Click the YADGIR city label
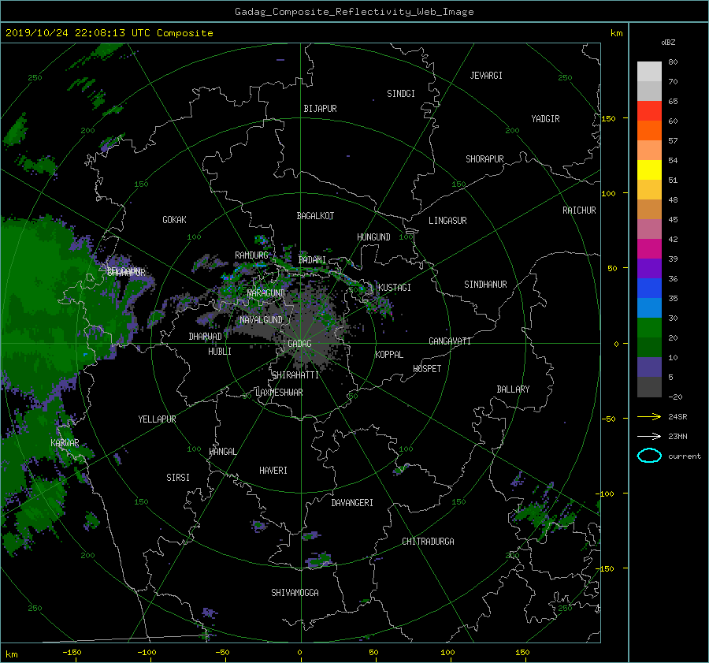 click(545, 119)
